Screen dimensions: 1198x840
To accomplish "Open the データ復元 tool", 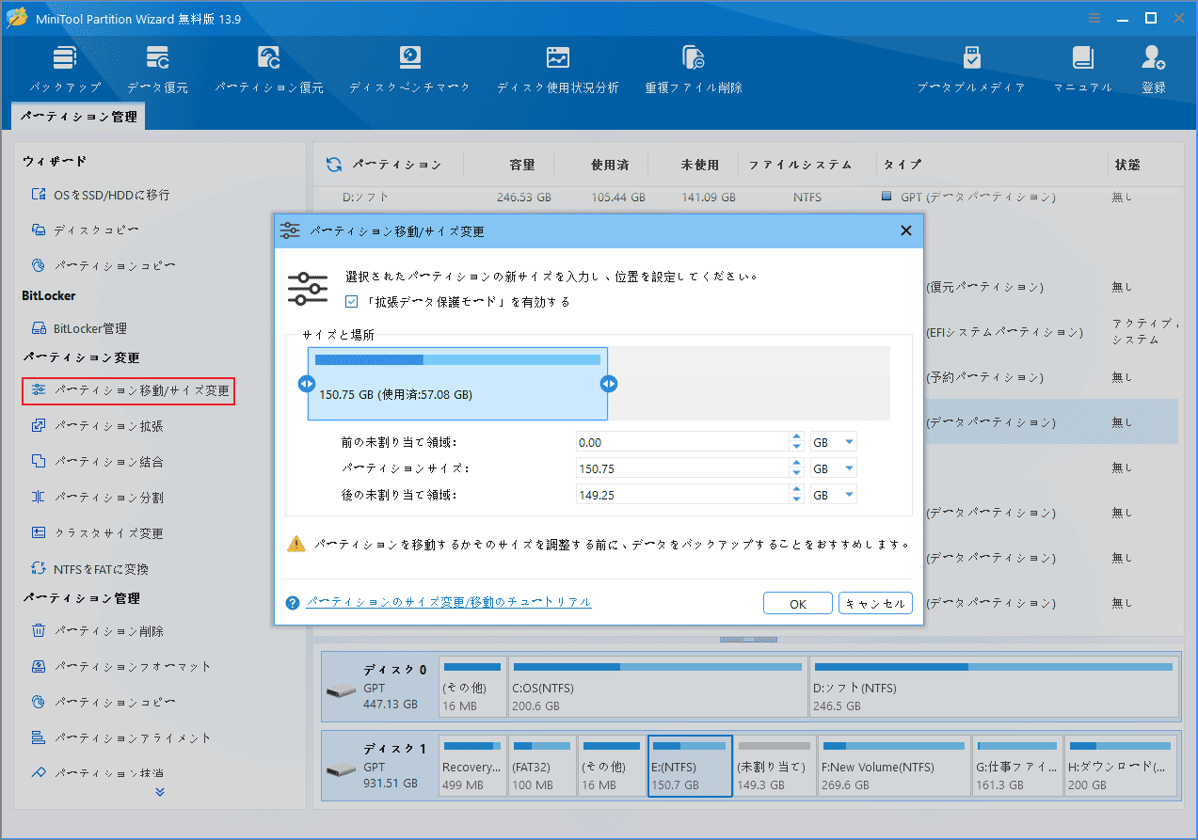I will [x=157, y=70].
